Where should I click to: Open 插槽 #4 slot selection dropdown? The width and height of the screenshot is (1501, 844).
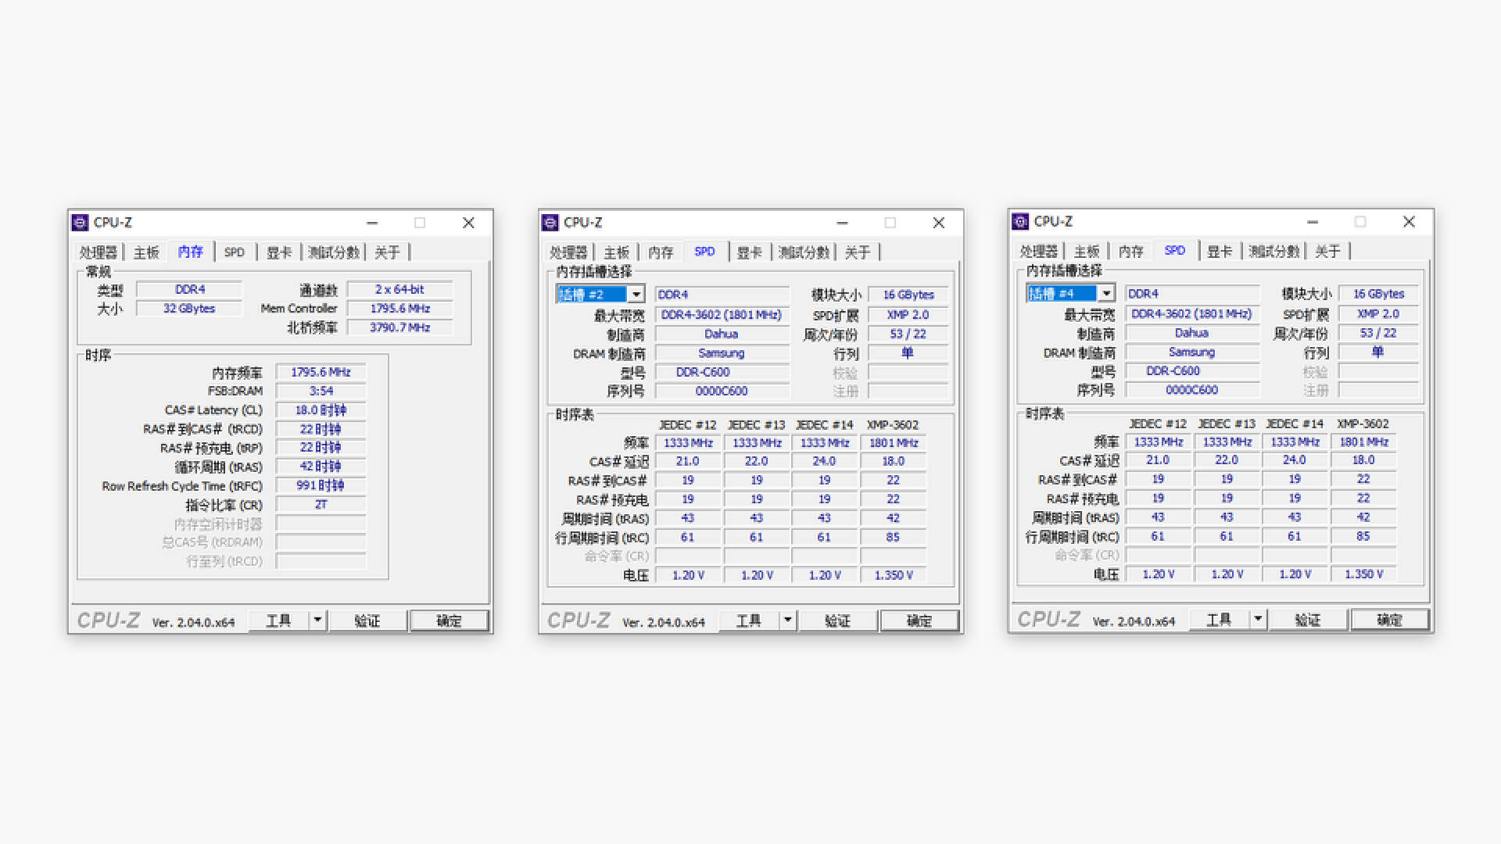(1106, 294)
